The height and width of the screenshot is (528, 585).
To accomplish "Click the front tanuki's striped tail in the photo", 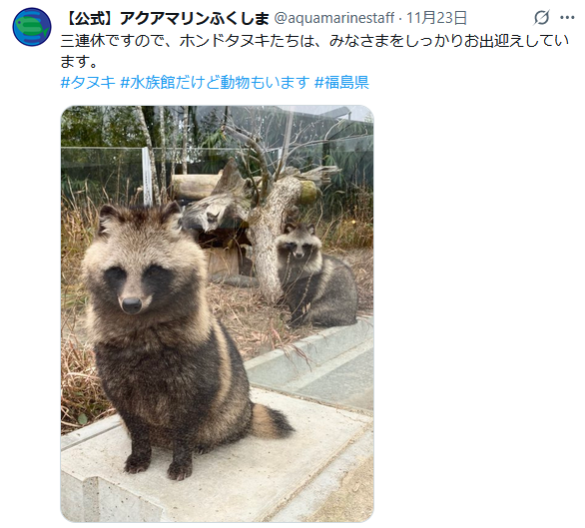I will (x=273, y=420).
